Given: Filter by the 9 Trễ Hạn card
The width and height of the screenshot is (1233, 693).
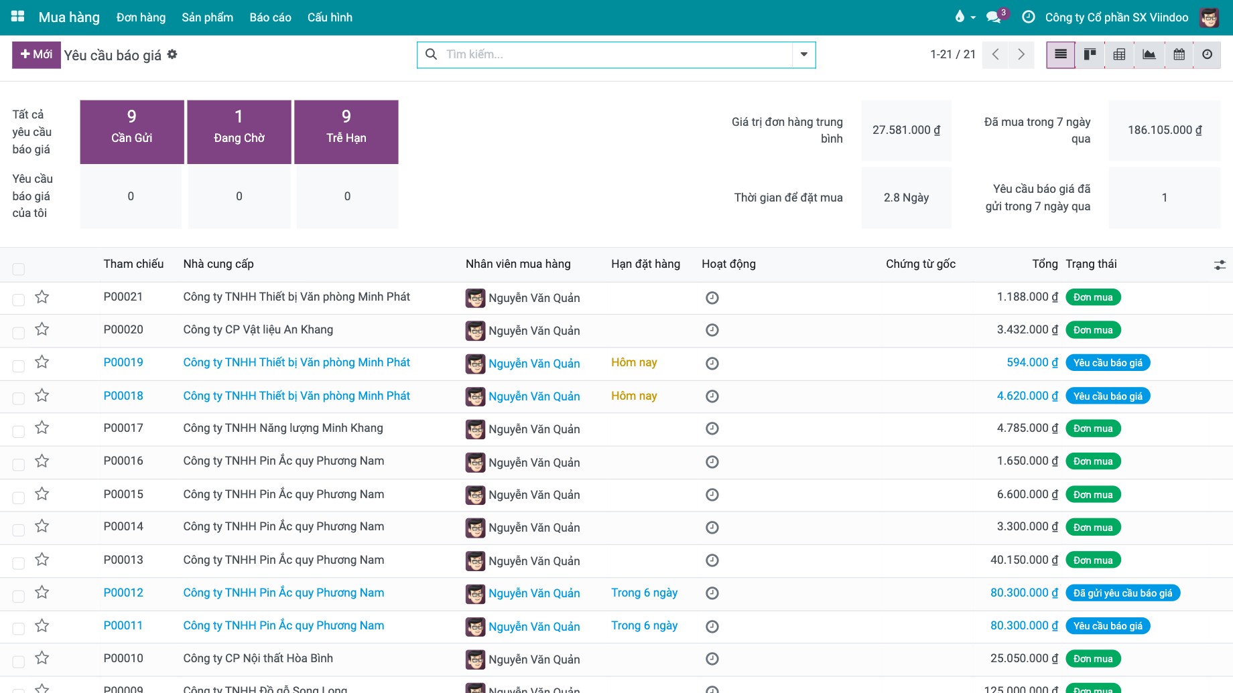Looking at the screenshot, I should point(346,132).
